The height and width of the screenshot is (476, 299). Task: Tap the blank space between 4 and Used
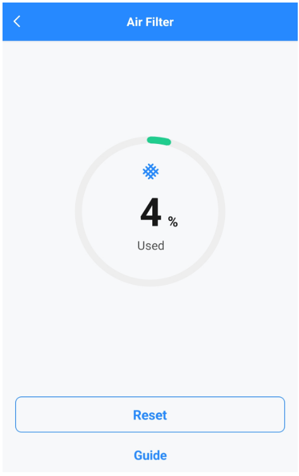click(x=150, y=234)
